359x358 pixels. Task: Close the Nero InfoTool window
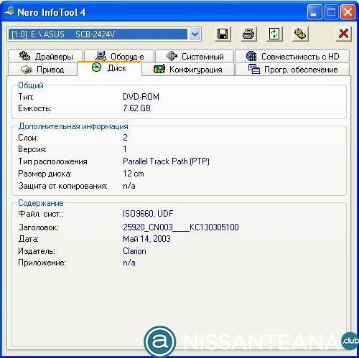348,12
